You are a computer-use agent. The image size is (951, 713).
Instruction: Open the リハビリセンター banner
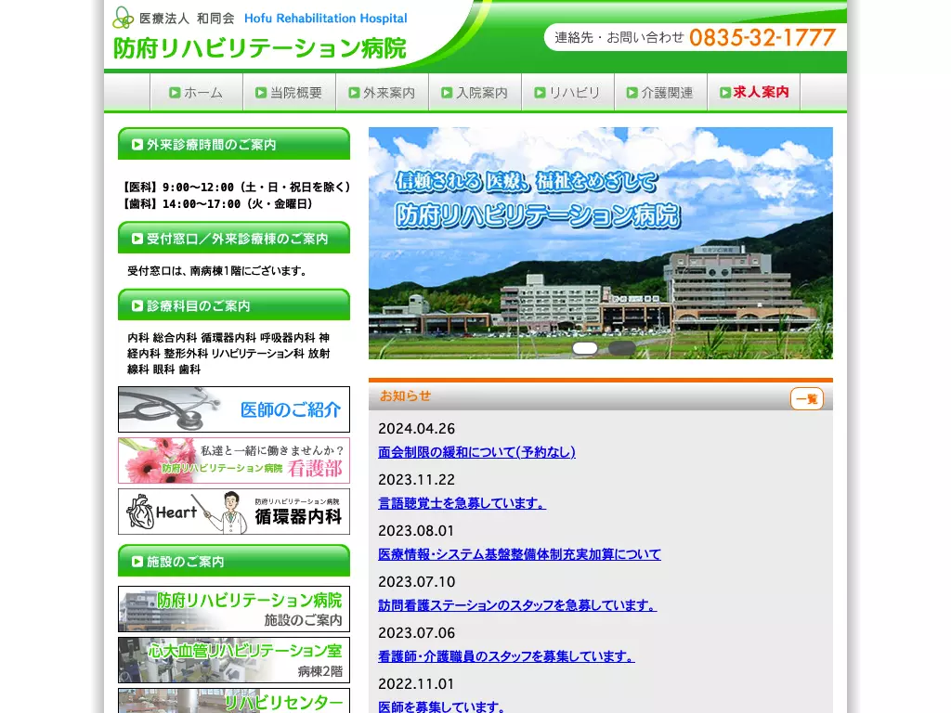coord(234,700)
